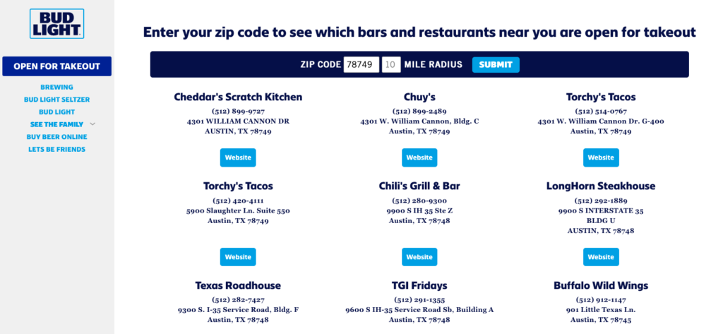Click the zip code input field
Image resolution: width=723 pixels, height=334 pixels.
(361, 65)
